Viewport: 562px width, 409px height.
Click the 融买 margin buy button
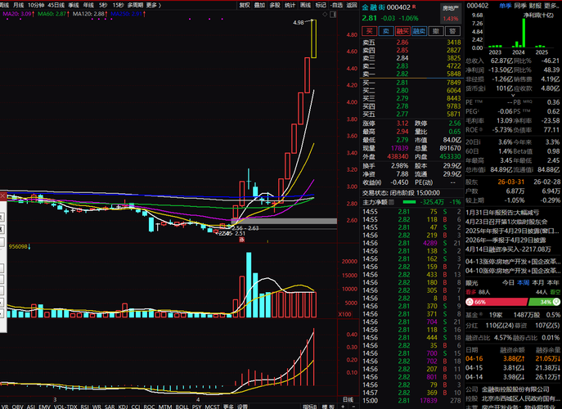click(x=402, y=31)
